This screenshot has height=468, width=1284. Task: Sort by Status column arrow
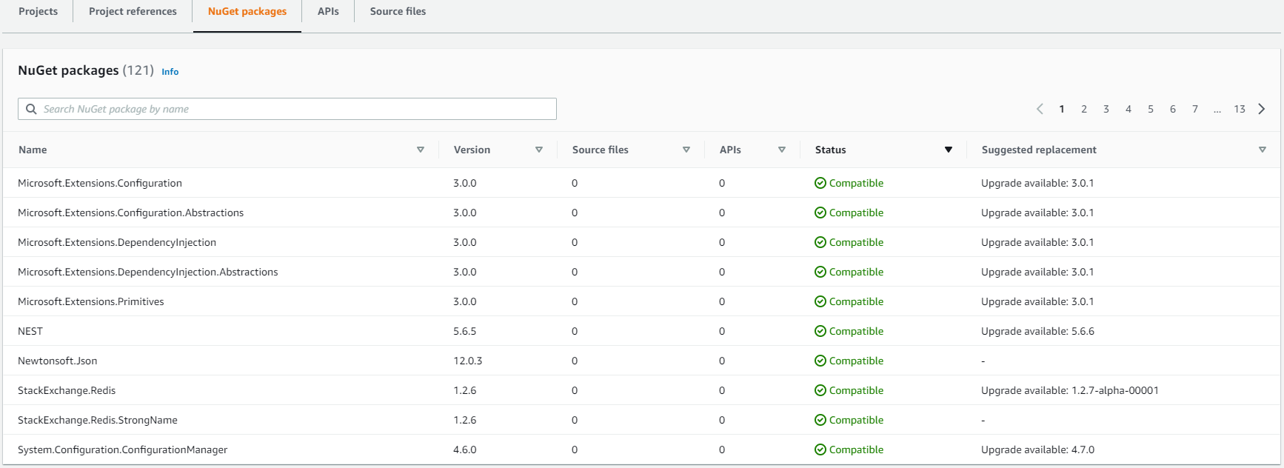click(x=949, y=150)
